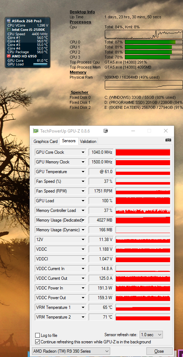Click the AMD HD 6950 logo icon
This screenshot has width=183, height=357.
point(9,56)
